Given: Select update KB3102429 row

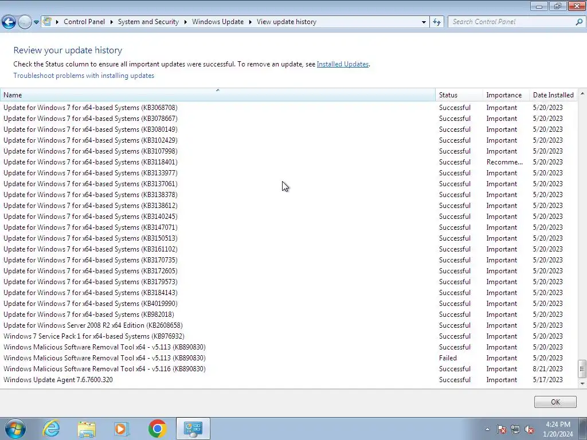Looking at the screenshot, I should pyautogui.click(x=289, y=140).
